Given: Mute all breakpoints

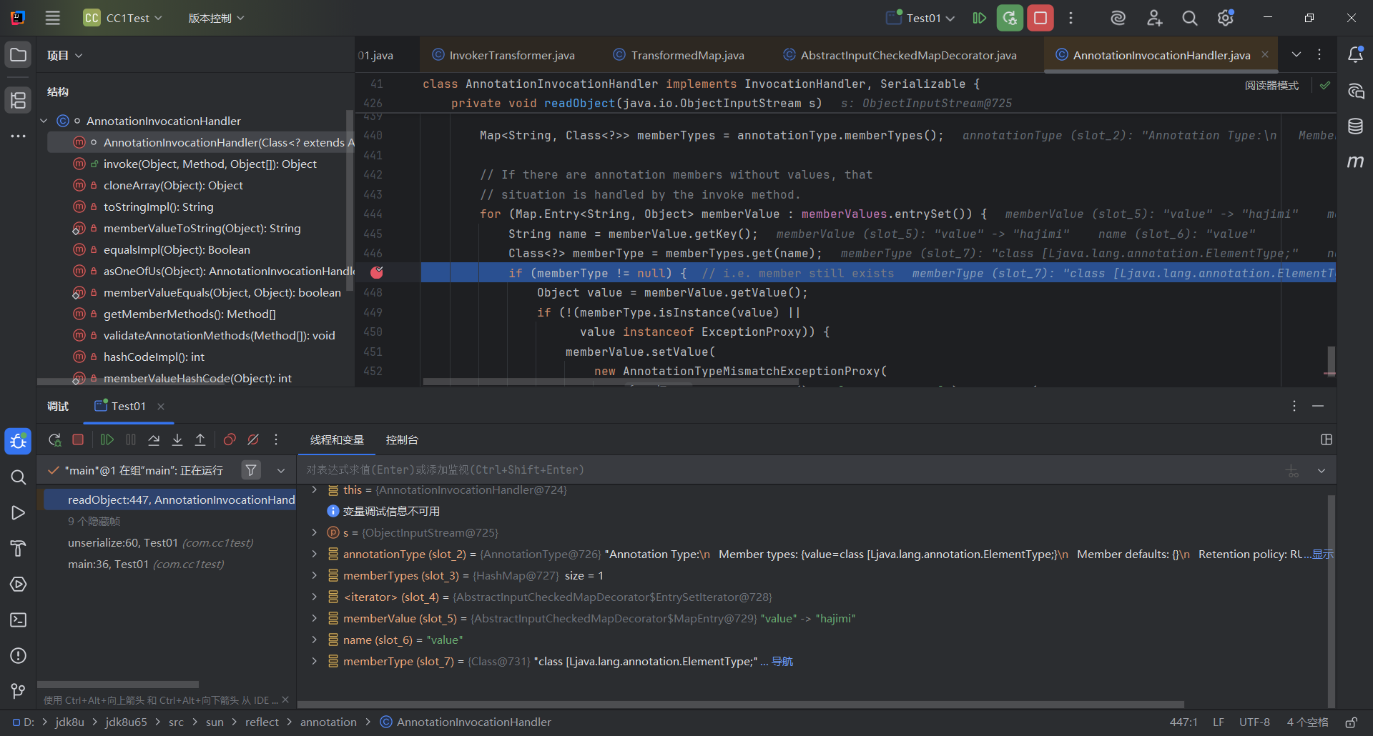Looking at the screenshot, I should (x=253, y=439).
